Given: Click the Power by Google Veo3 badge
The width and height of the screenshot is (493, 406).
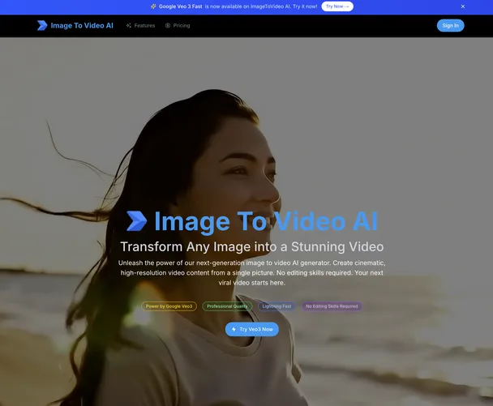Looking at the screenshot, I should click(169, 306).
